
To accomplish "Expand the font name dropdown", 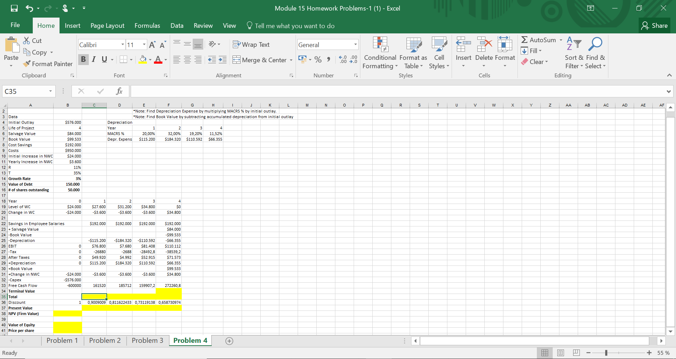I will 123,45.
